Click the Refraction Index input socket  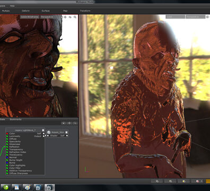pos(7,152)
